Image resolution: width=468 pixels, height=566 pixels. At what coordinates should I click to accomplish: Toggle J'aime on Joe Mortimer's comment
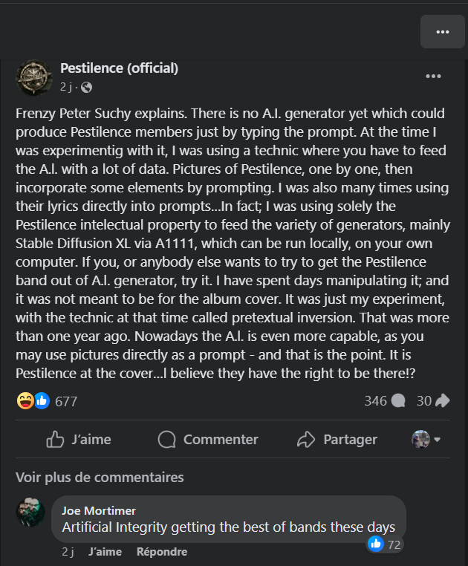[105, 552]
